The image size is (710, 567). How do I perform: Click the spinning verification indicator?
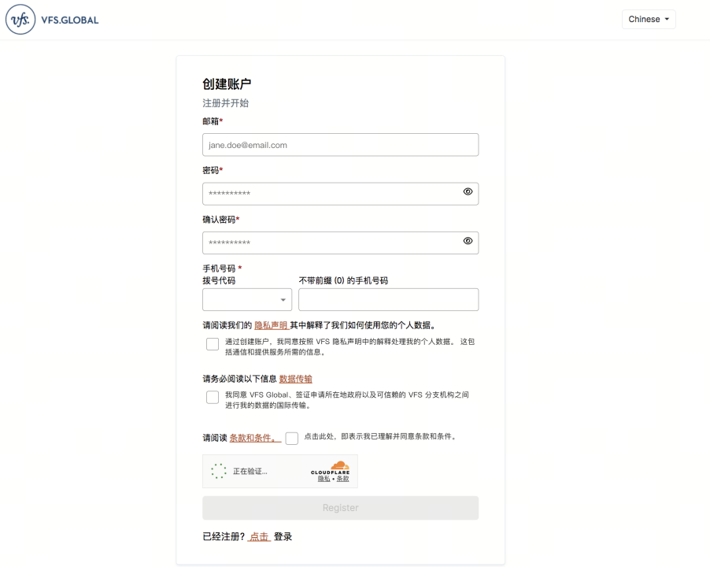click(218, 472)
